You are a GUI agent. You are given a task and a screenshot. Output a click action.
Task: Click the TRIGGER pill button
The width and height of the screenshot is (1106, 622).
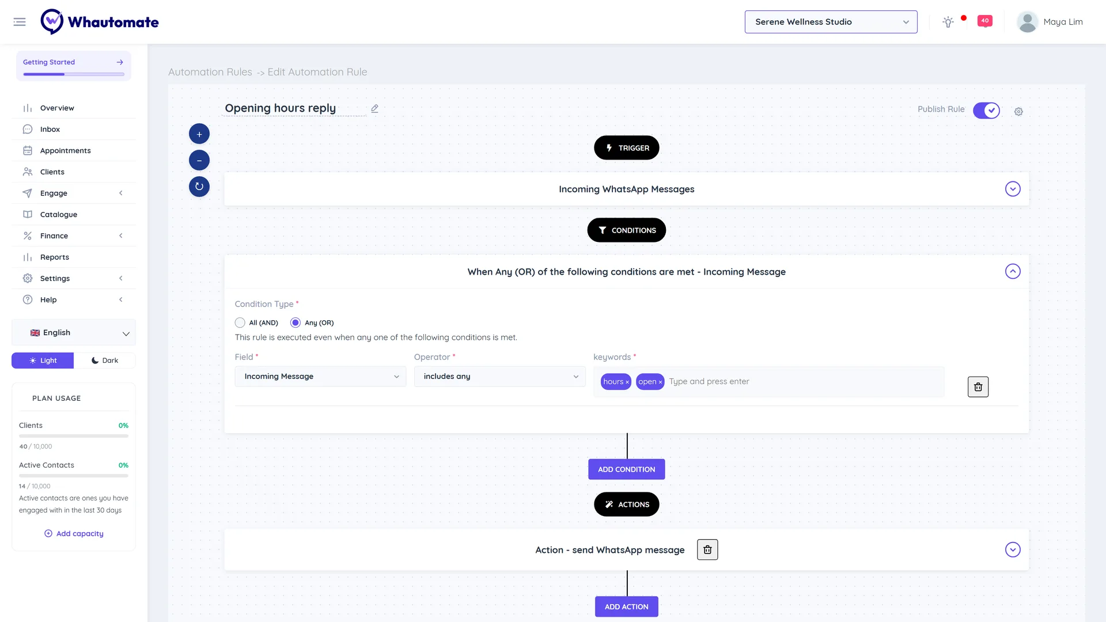click(627, 148)
